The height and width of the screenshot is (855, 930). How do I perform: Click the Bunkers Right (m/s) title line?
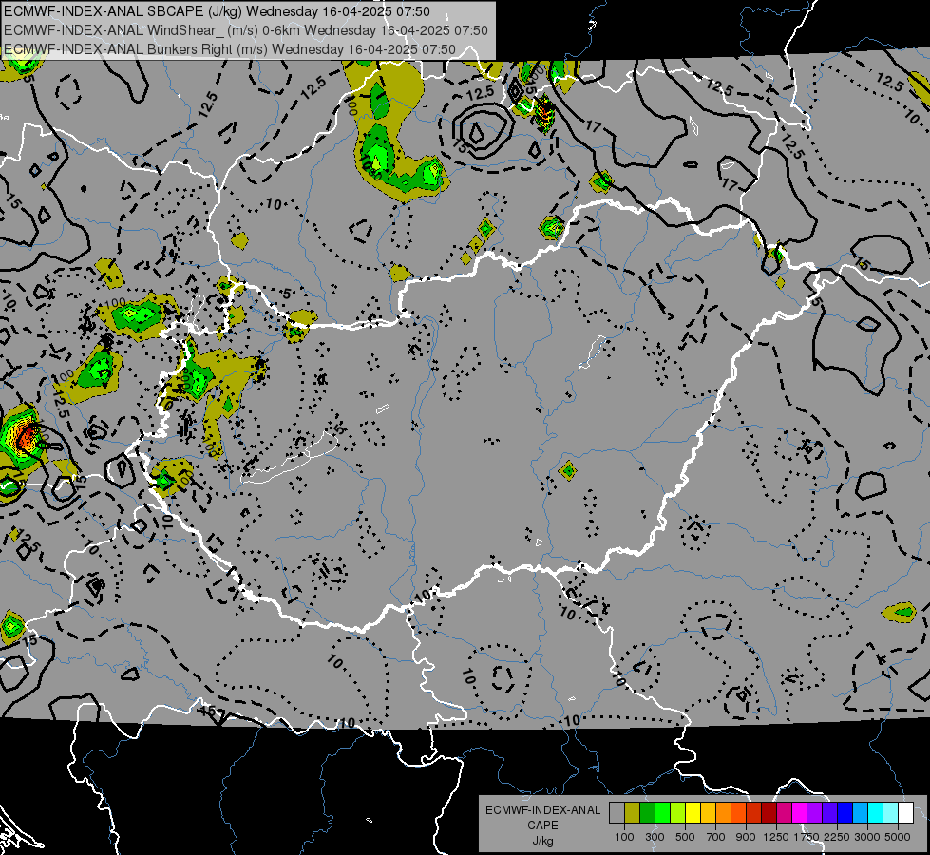click(x=230, y=49)
